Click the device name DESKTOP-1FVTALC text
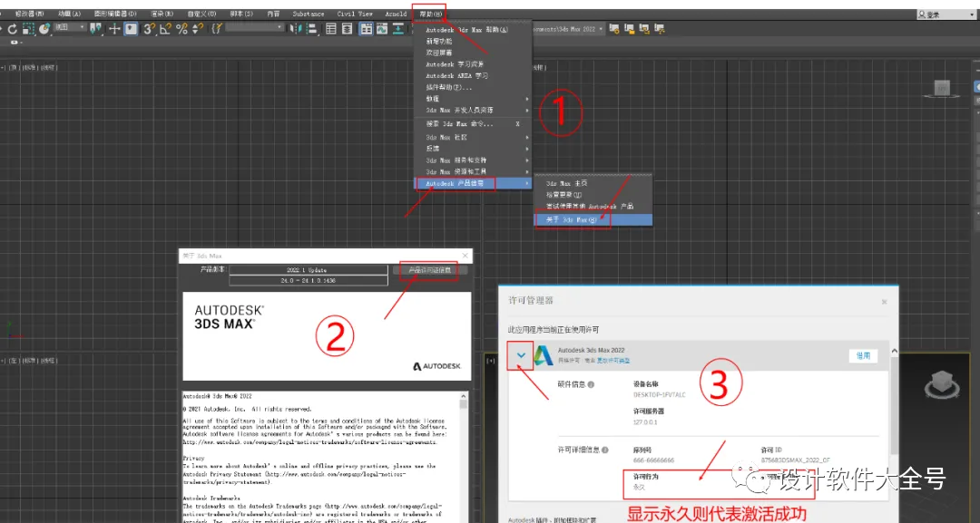The height and width of the screenshot is (523, 980). click(x=660, y=395)
